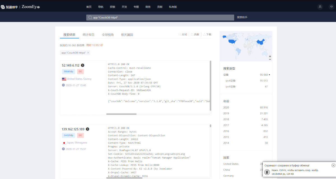The image size is (336, 179).
Task: Click the 贡献 button above results
Action: 195,34
